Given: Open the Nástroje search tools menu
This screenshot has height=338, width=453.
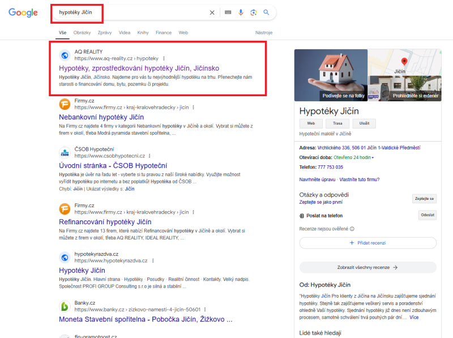Looking at the screenshot, I should pyautogui.click(x=264, y=33).
